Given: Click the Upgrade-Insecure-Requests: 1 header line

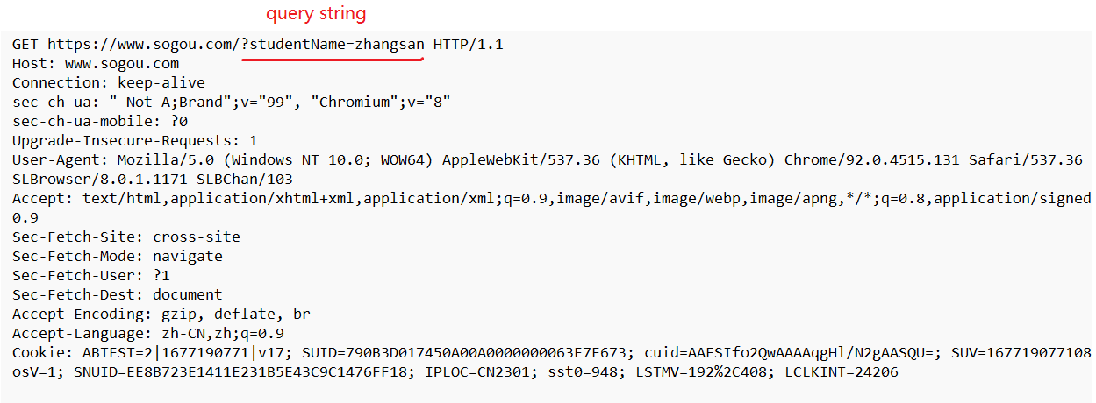Looking at the screenshot, I should (x=135, y=140).
